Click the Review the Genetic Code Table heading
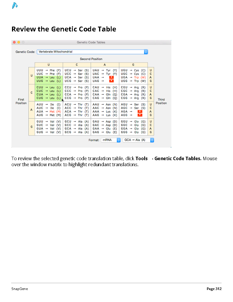The height and width of the screenshot is (302, 233). (64, 29)
